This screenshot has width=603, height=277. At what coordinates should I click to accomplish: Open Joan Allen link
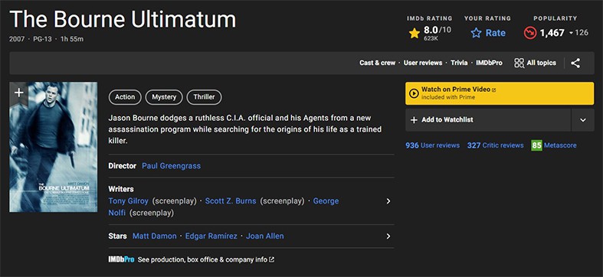(265, 236)
